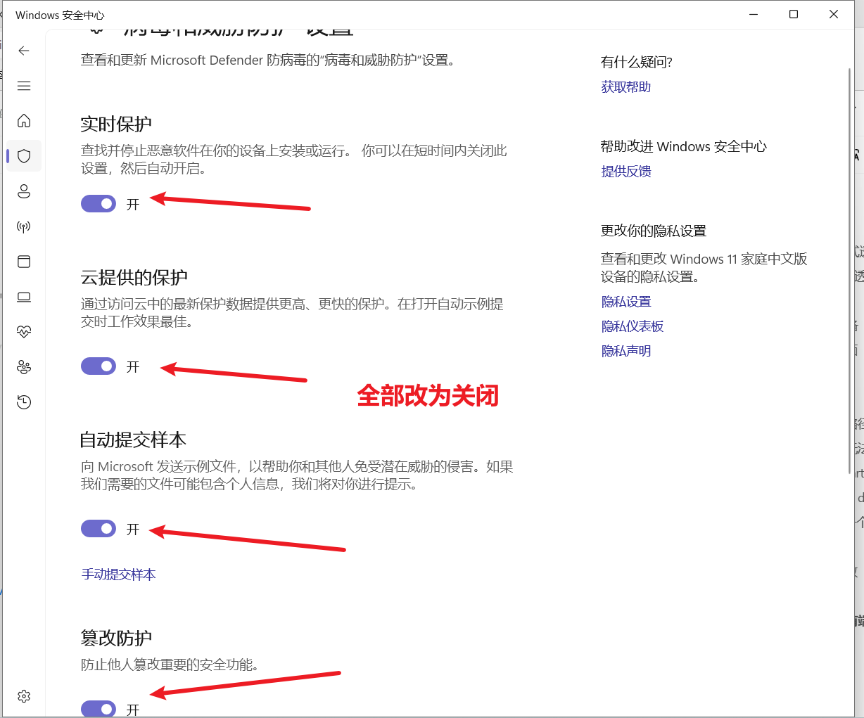Turn off 篡改防护 switch
The width and height of the screenshot is (864, 718).
[x=98, y=709]
